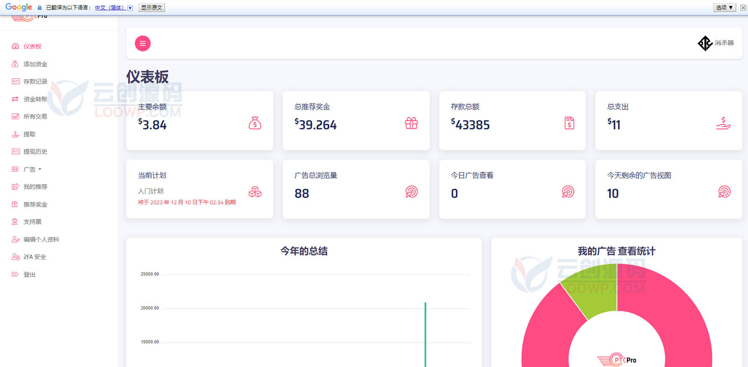Click the my referrals share icon

point(15,187)
